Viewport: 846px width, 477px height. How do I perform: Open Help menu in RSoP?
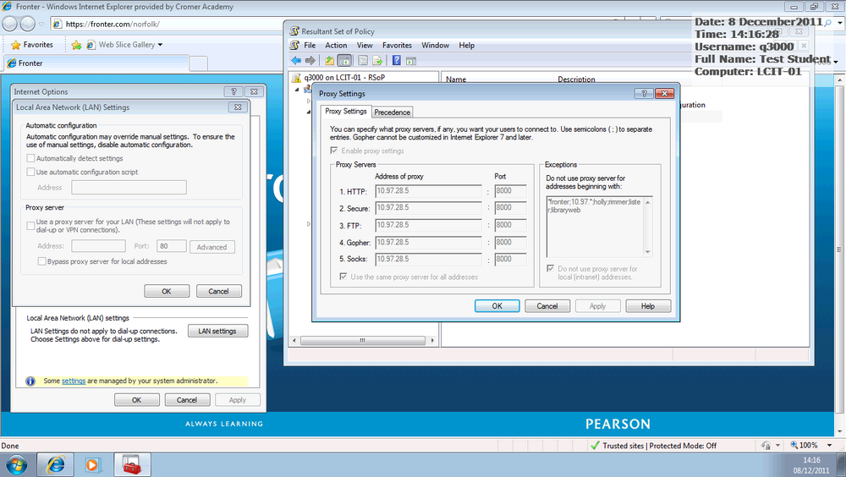467,46
